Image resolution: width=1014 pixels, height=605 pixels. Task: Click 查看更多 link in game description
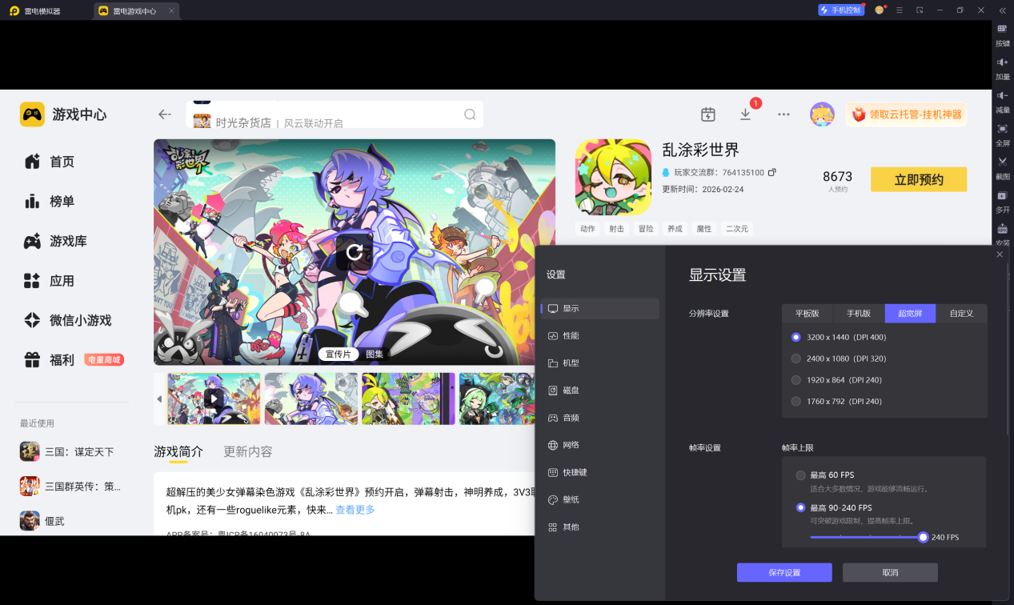coord(355,510)
